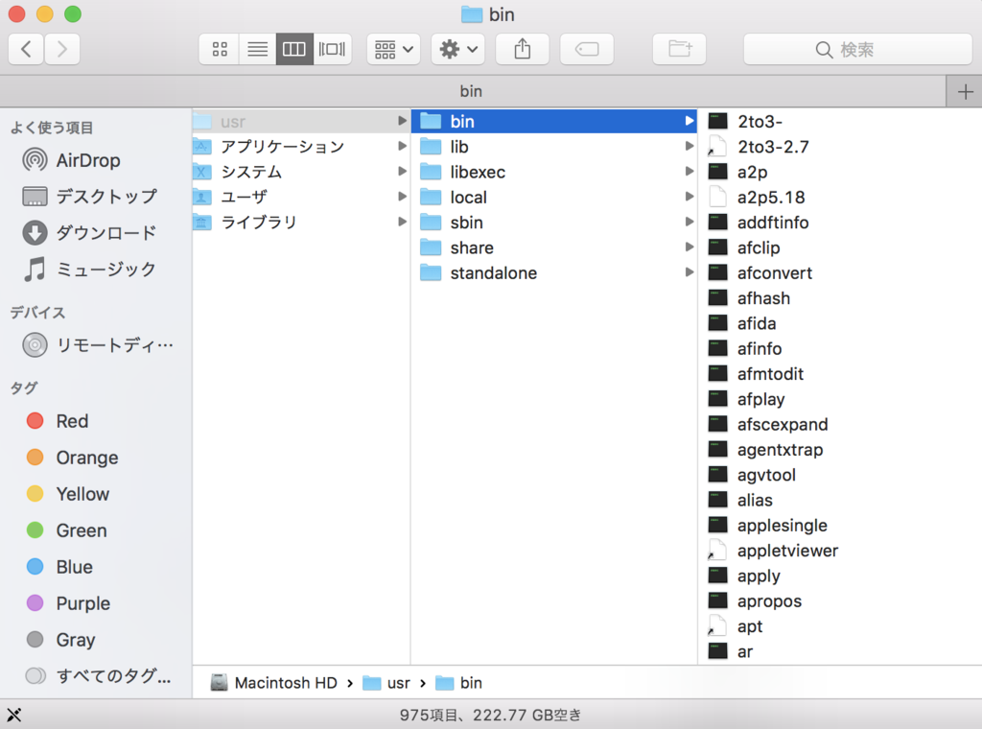Screen dimensions: 982x729
Task: Click the edit tags toolbar icon
Action: pyautogui.click(x=587, y=49)
